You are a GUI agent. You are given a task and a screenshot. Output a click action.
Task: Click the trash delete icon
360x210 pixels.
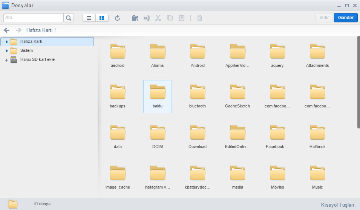click(x=199, y=18)
